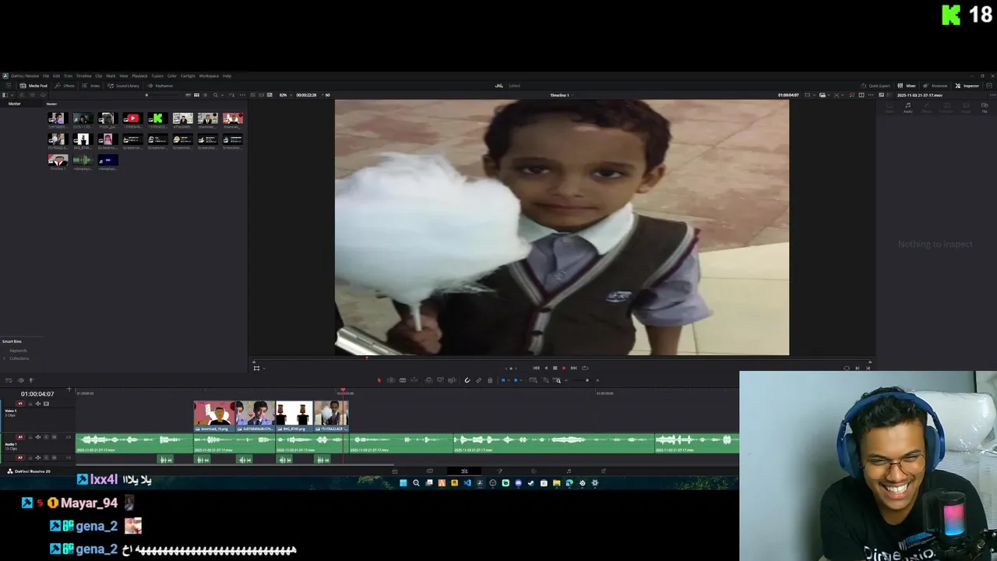Go to last frame in viewer
Screen dimensions: 997x561
point(574,368)
